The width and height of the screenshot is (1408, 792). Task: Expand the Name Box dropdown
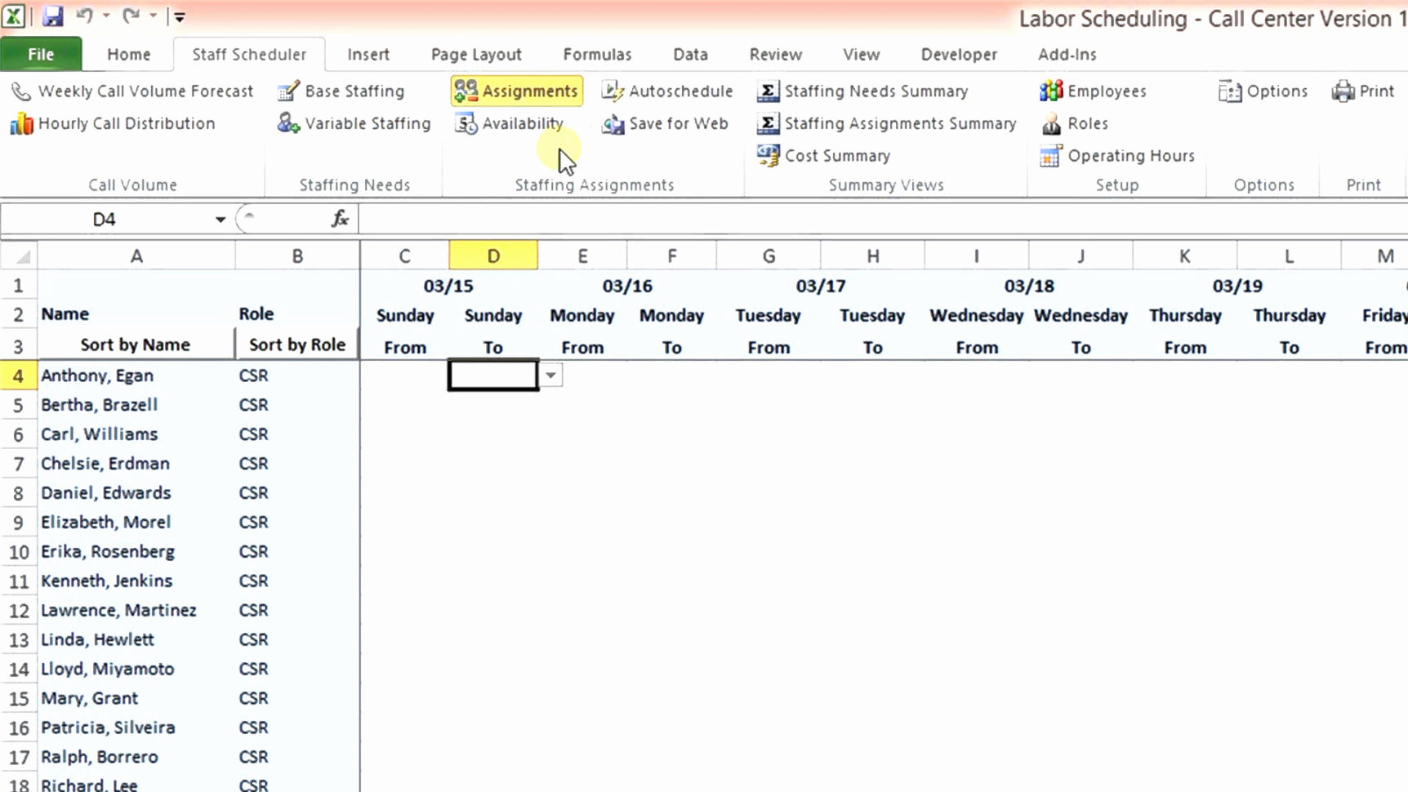tap(221, 220)
